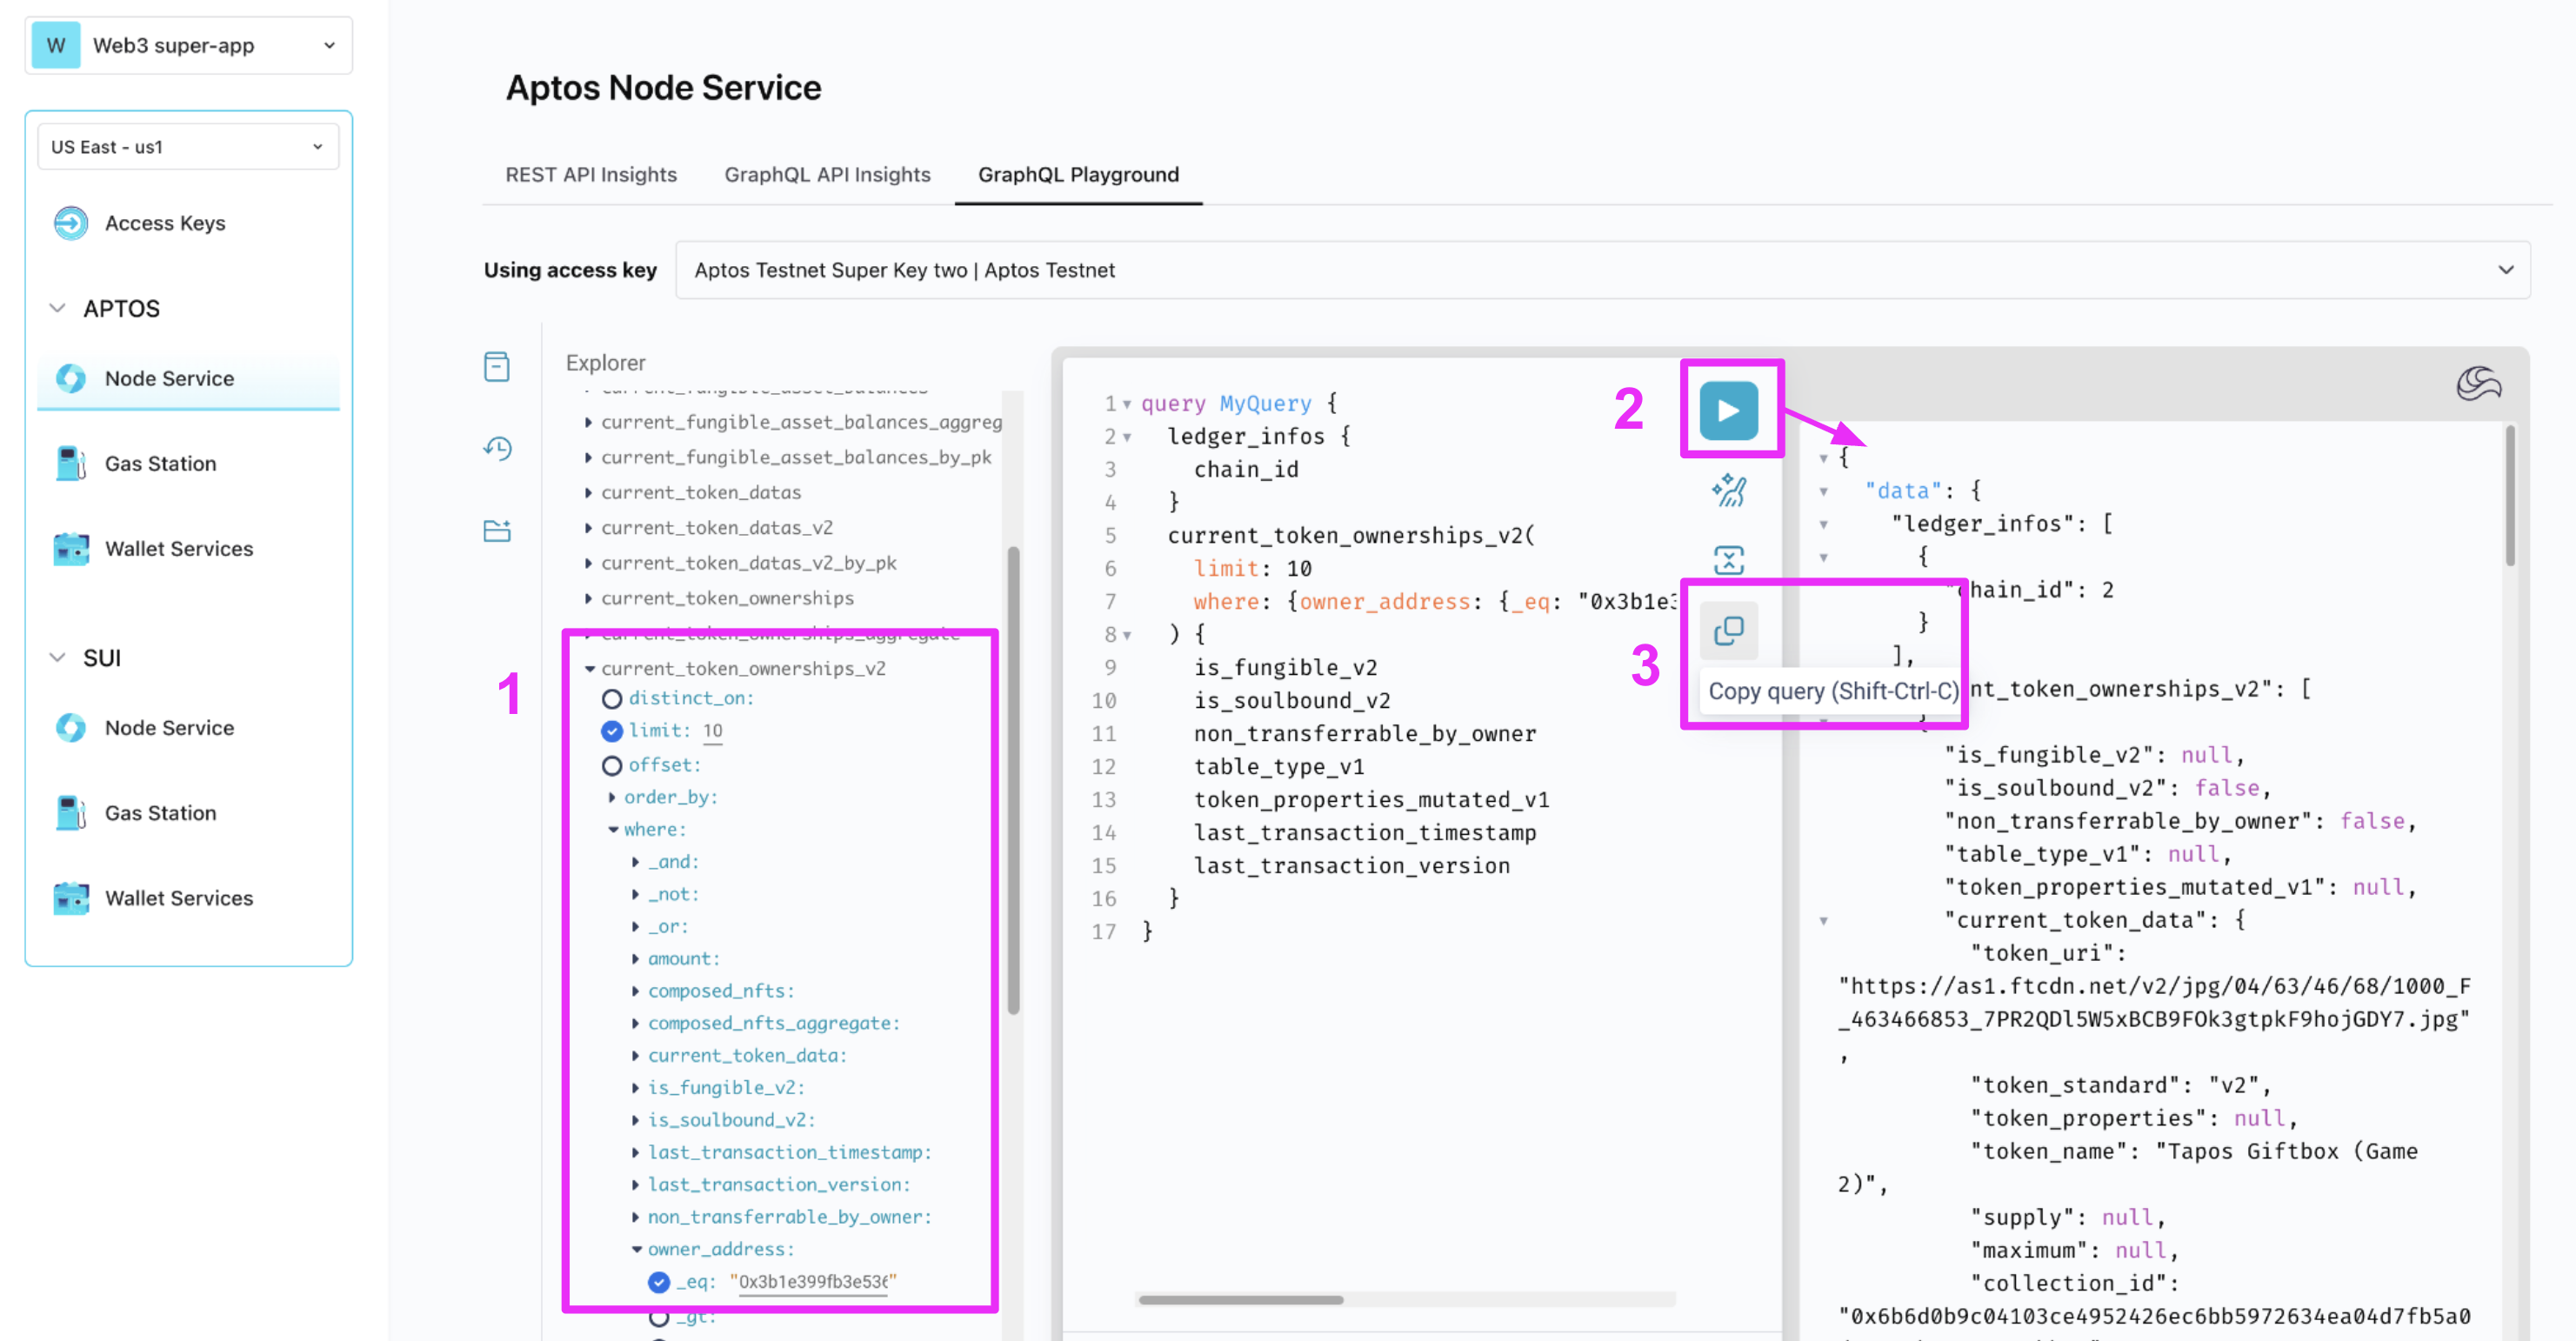Uncheck the limit argument checkbox
The width and height of the screenshot is (2576, 1341).
tap(611, 731)
